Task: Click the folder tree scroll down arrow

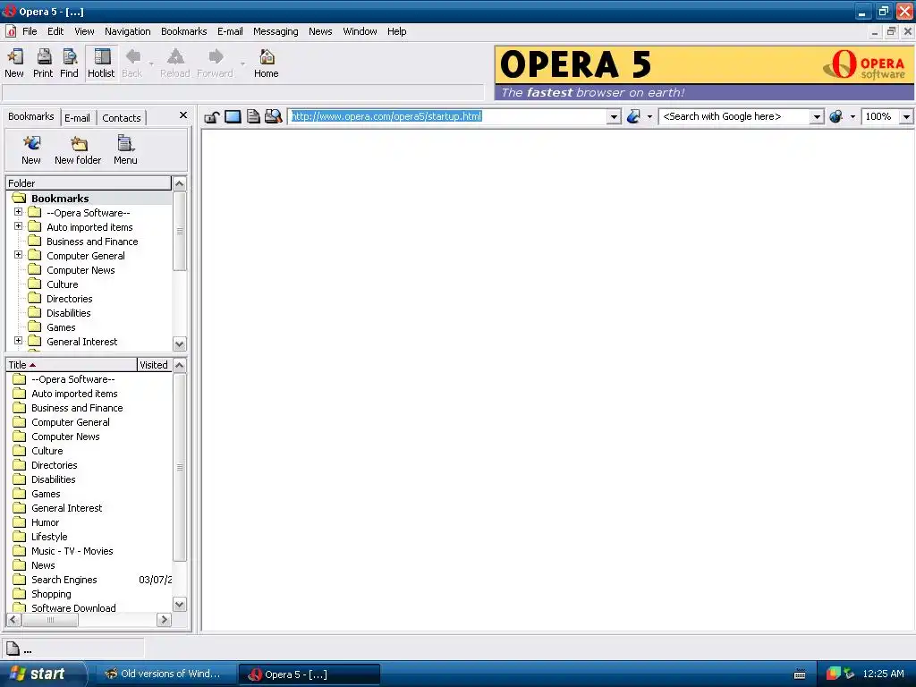Action: pyautogui.click(x=180, y=343)
